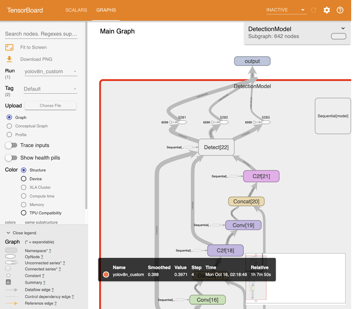Toggle the Show health pills switch
364x309 pixels.
point(12,158)
